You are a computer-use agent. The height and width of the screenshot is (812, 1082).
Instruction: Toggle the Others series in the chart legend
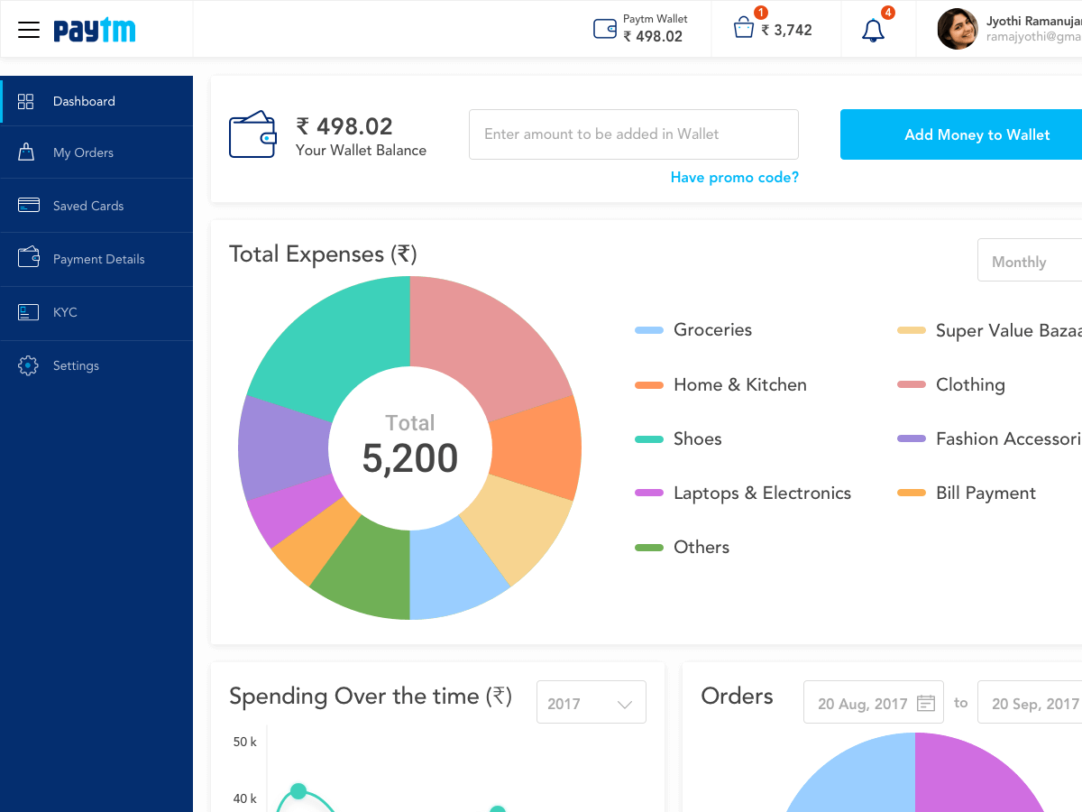[x=647, y=547]
